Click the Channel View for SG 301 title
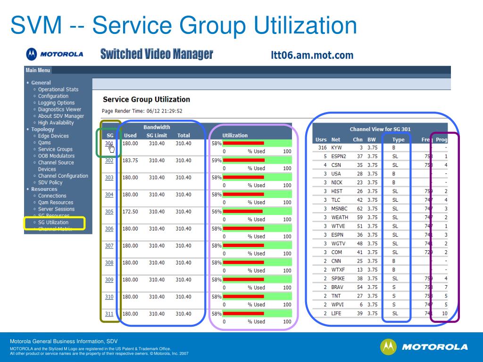483x362 pixels. pyautogui.click(x=380, y=129)
